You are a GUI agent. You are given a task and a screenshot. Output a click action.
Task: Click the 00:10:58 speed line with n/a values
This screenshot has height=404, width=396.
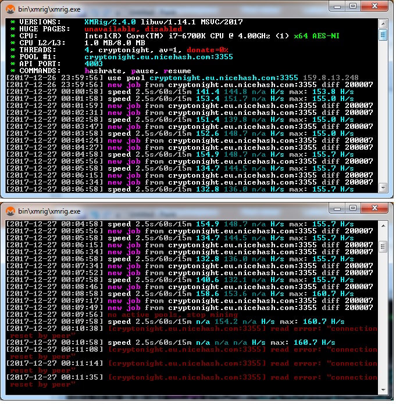[x=170, y=342]
